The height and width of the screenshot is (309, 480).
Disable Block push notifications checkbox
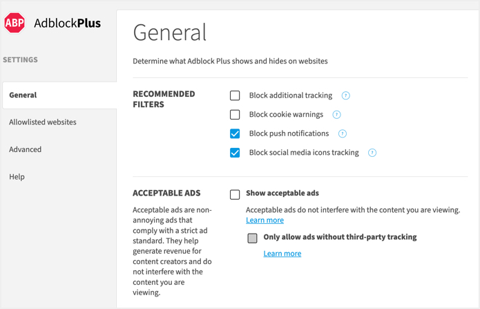coord(235,133)
